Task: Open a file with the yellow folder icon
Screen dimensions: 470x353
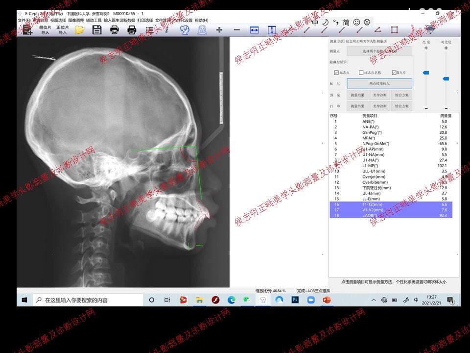Action: 80,30
